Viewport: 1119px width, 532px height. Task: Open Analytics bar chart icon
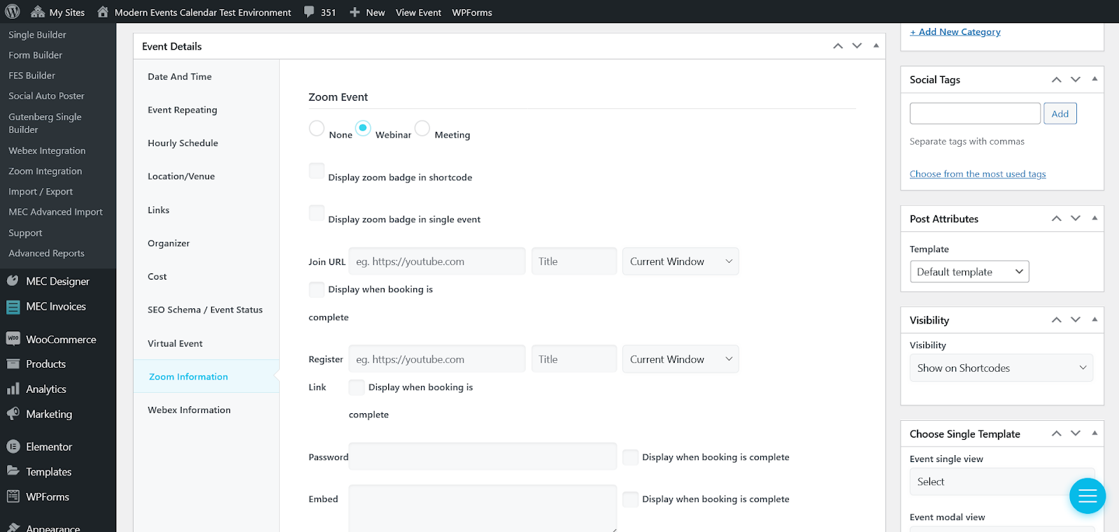click(x=13, y=389)
